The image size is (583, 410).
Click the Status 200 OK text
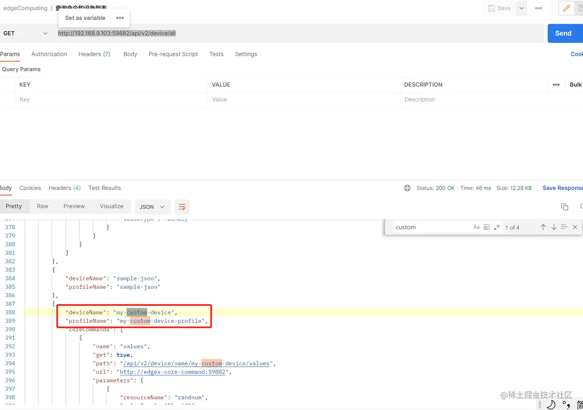435,188
